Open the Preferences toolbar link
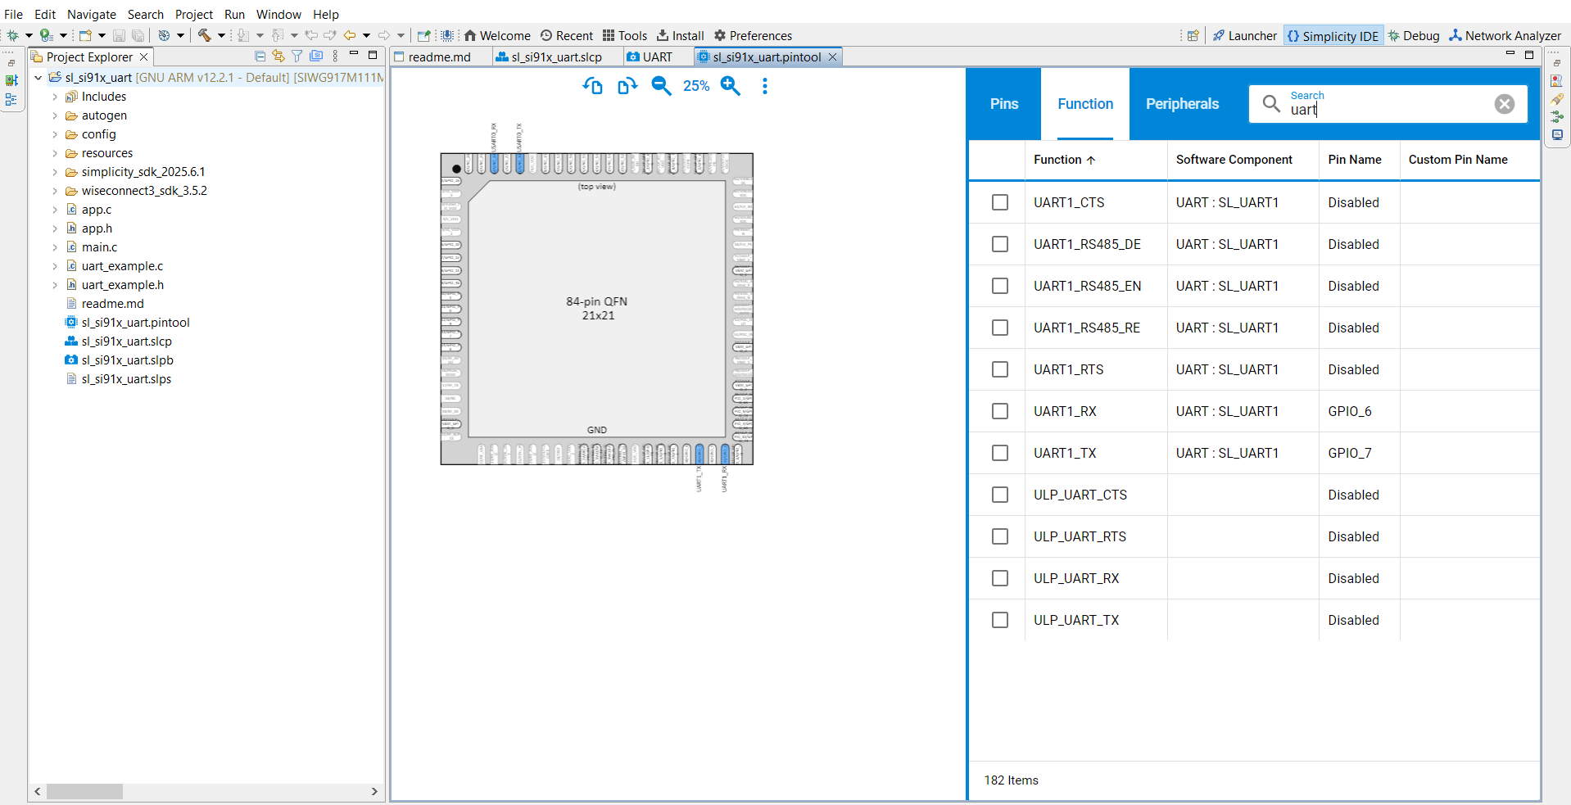 coord(753,35)
